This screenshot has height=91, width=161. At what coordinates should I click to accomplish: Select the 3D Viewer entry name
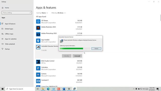(x=45, y=20)
